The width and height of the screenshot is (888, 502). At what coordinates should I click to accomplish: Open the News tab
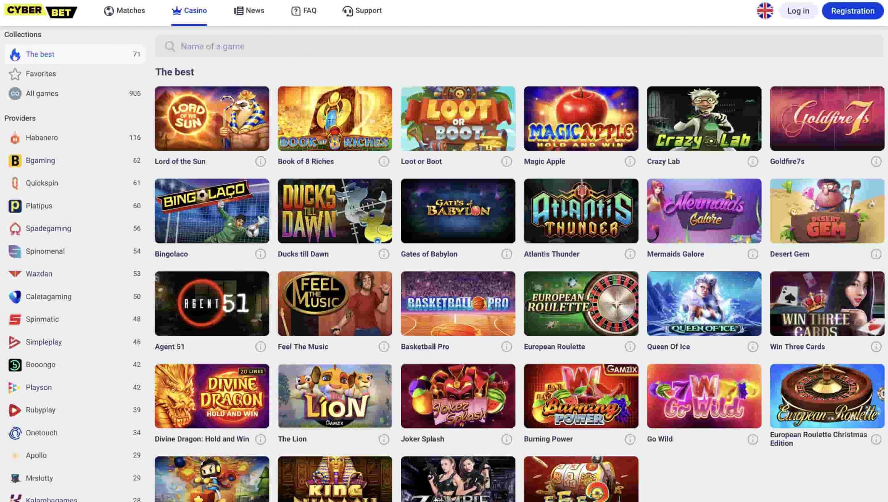coord(249,11)
